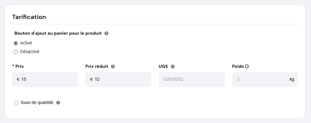Click the UGS input field
Viewport: 311px width, 123px height.
pyautogui.click(x=191, y=79)
